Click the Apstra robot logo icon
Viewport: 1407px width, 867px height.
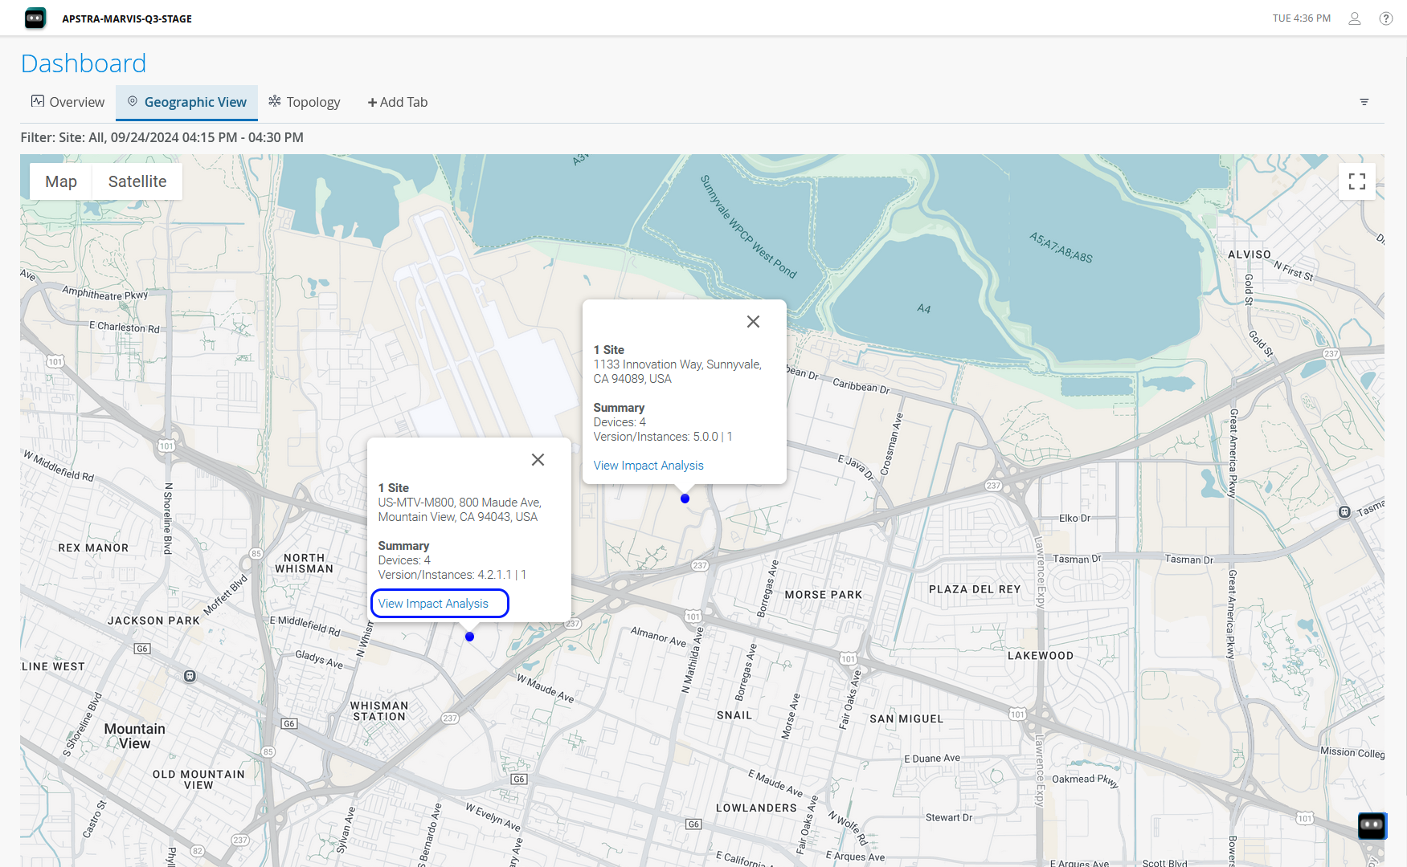[35, 18]
